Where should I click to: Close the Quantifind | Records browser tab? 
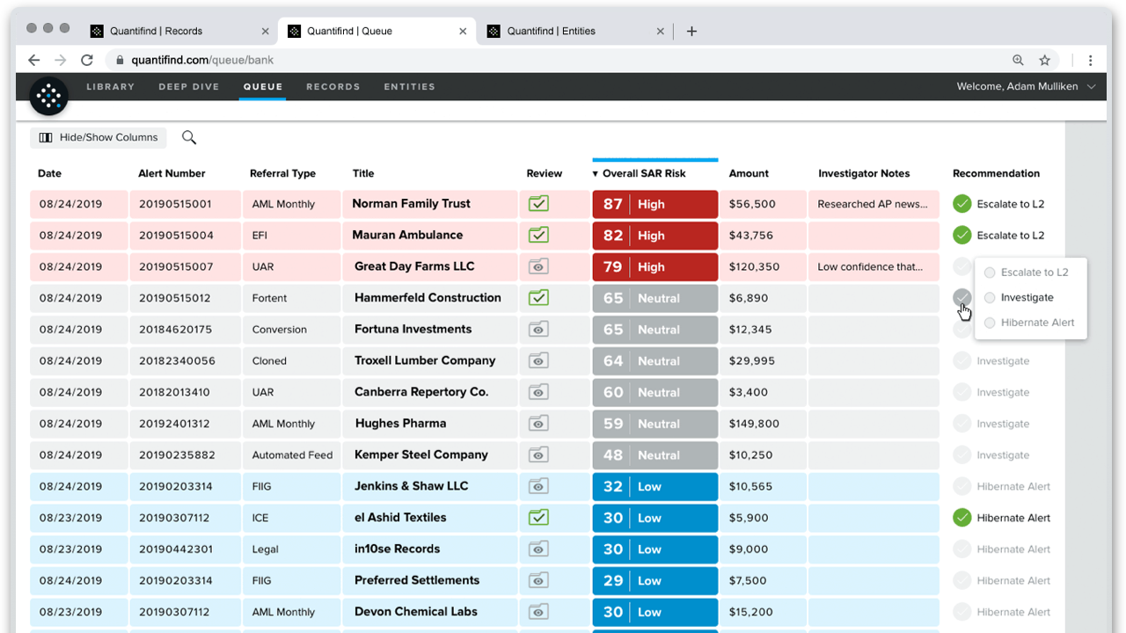tap(266, 31)
